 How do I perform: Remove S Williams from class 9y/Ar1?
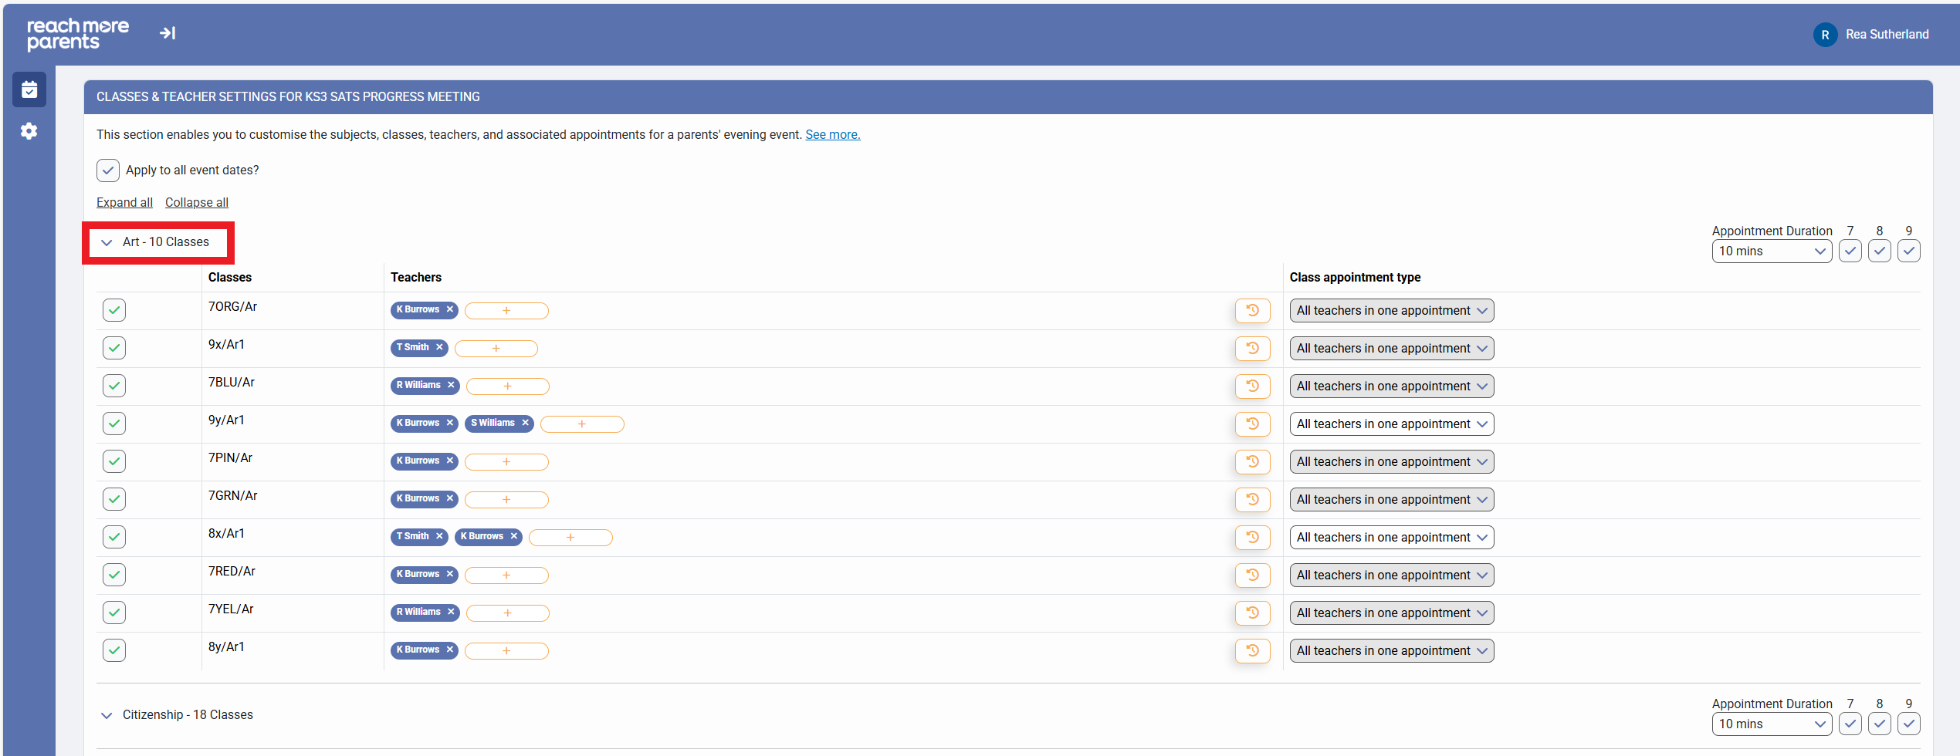pos(525,424)
